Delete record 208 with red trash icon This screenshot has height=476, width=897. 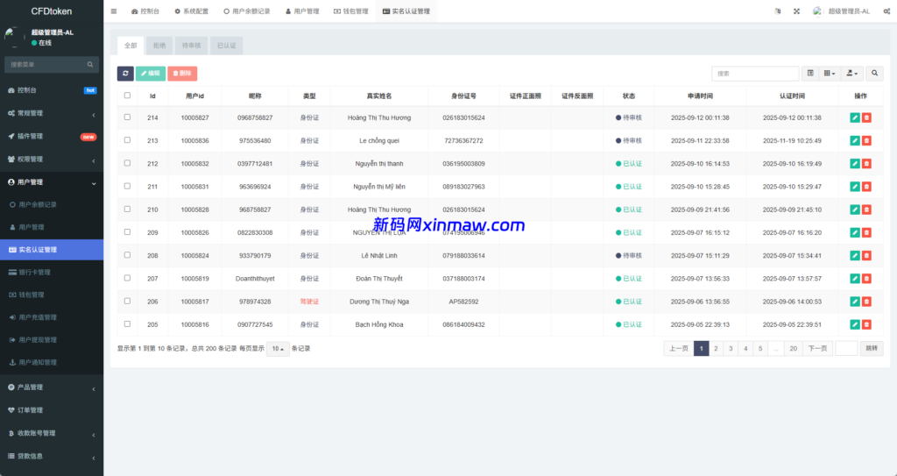pyautogui.click(x=866, y=255)
